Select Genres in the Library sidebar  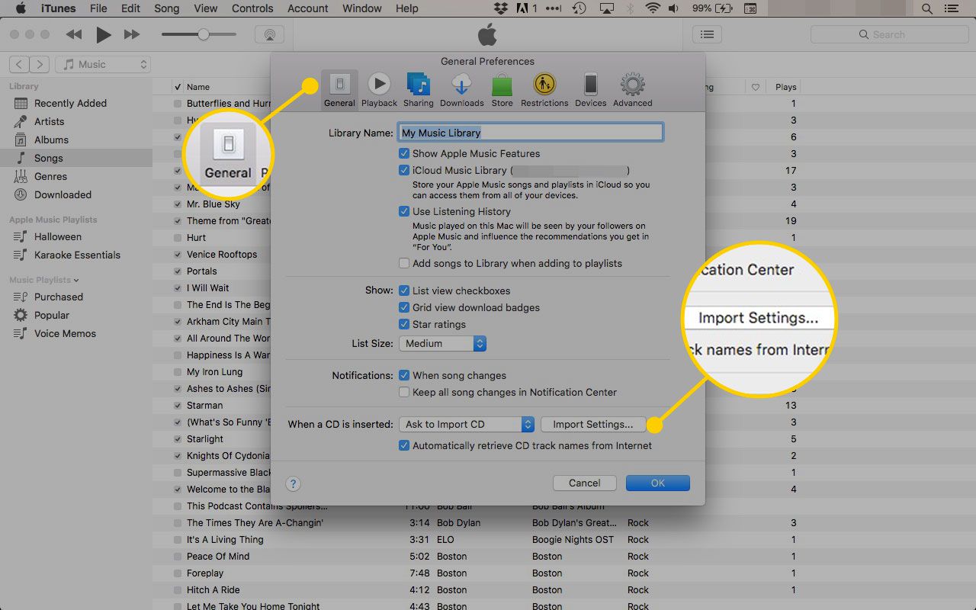(50, 176)
